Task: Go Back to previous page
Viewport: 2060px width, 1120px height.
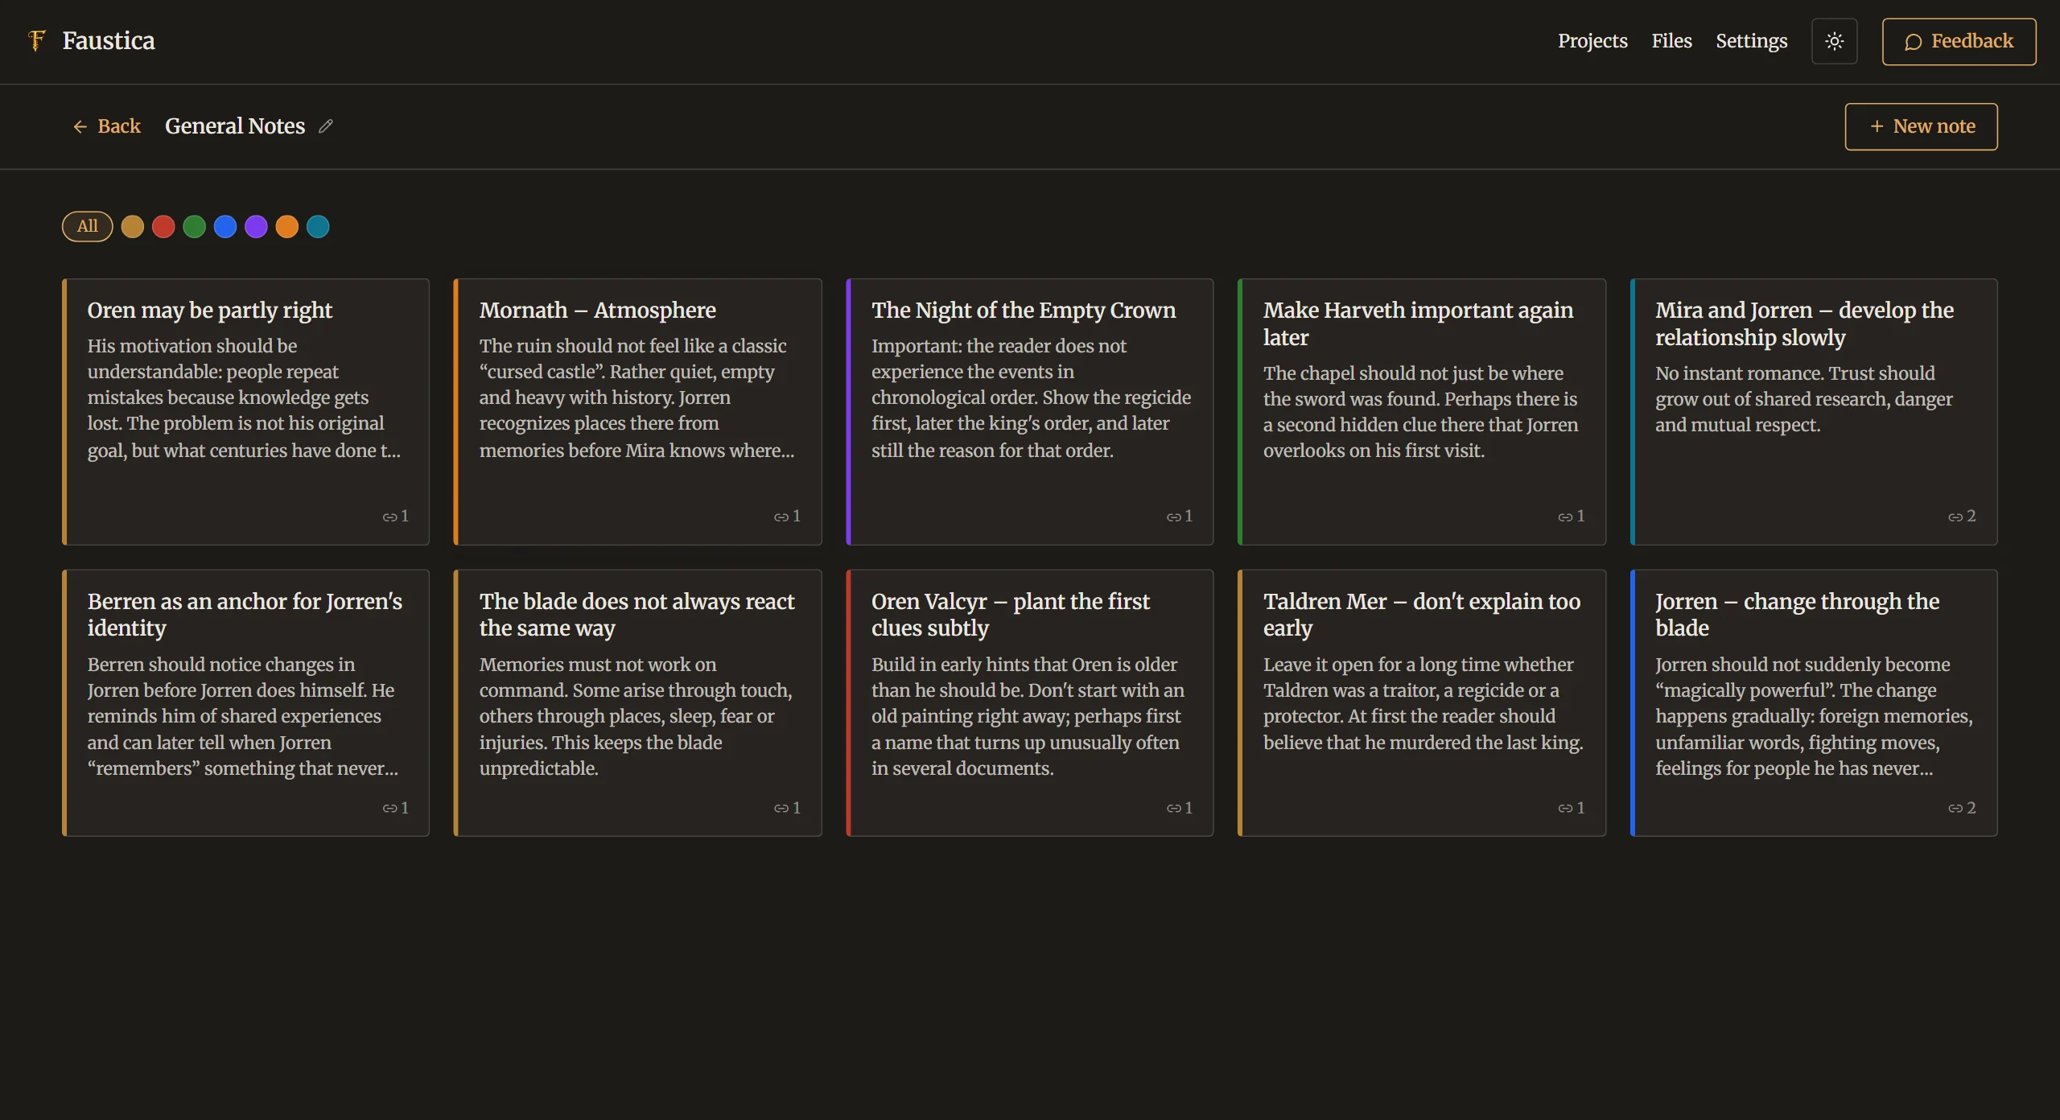Action: tap(107, 126)
